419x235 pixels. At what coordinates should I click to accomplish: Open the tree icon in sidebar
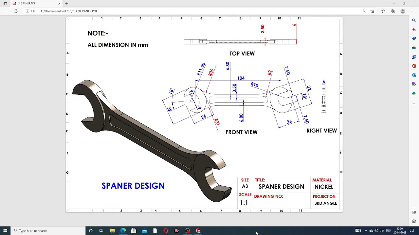[x=414, y=93]
